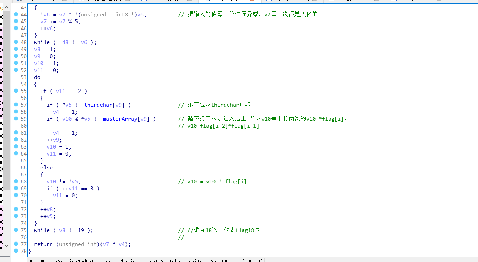This screenshot has height=262, width=478.
Task: Toggle breakpoint dot on line 77
Action: [16, 244]
